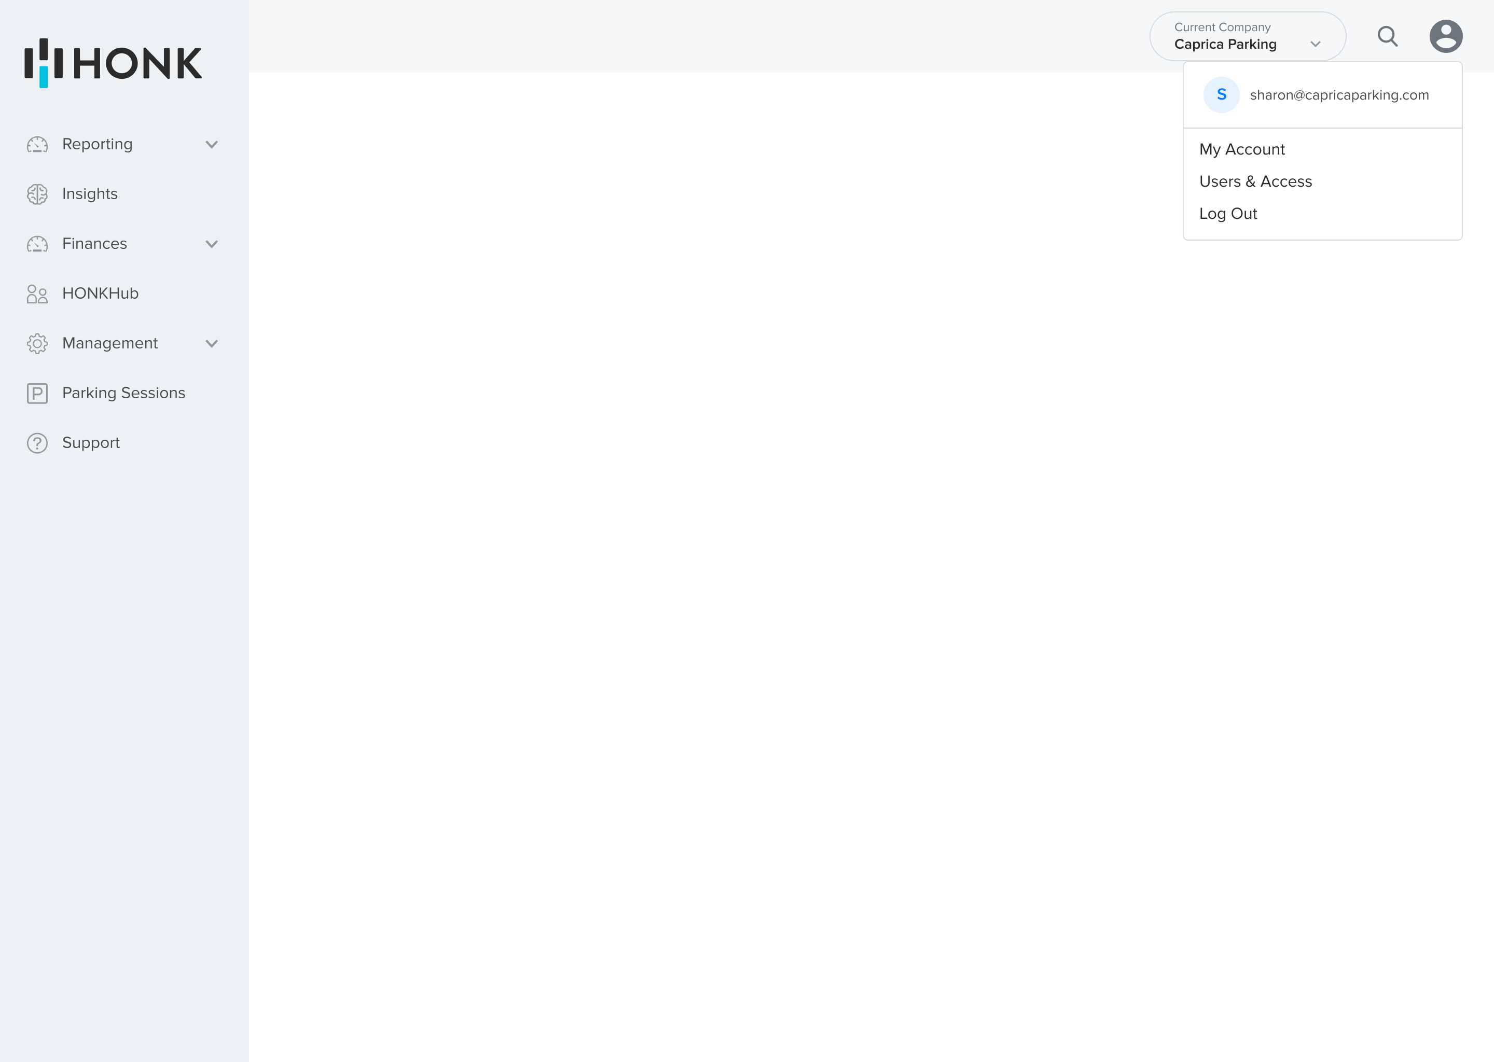1494x1062 pixels.
Task: Click the Finances gauge icon
Action: pos(37,244)
